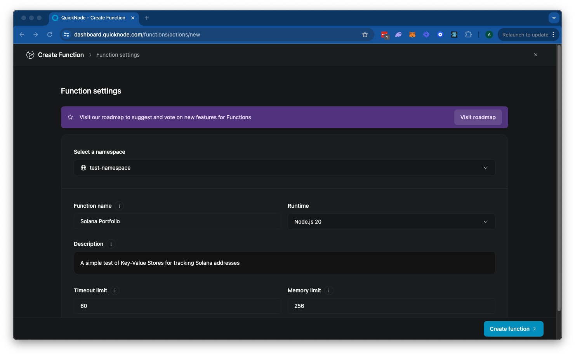
Task: Open the MetaMask fox extension icon
Action: (412, 35)
